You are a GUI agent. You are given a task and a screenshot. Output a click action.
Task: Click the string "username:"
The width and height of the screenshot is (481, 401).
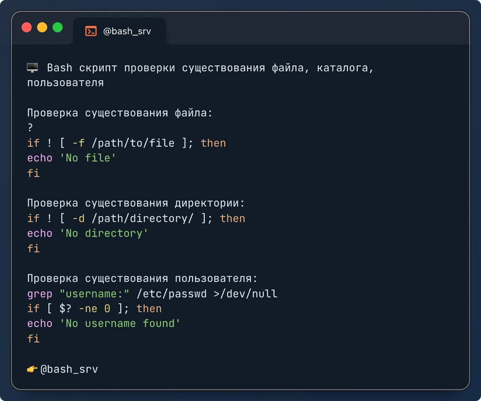[x=94, y=294]
